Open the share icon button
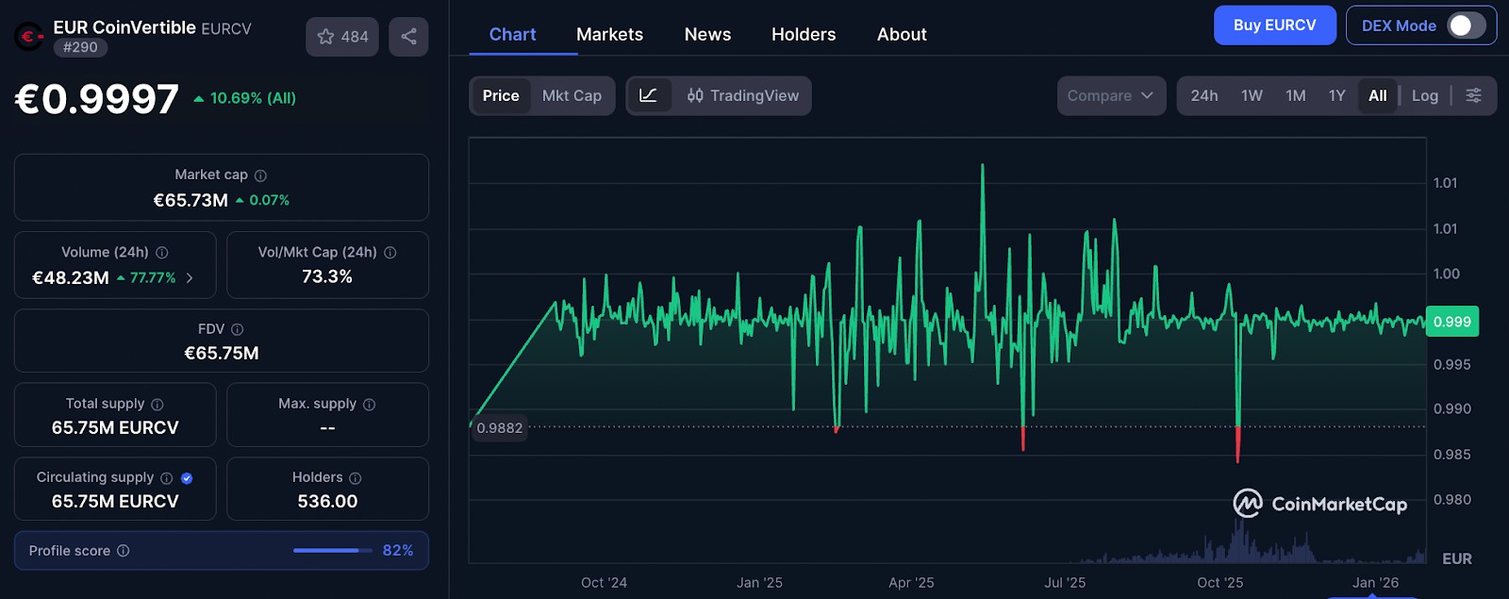 (408, 37)
